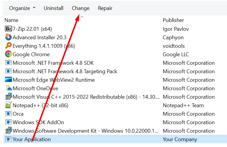227x147 pixels.
Task: Select the Your Application entry
Action: 32,139
